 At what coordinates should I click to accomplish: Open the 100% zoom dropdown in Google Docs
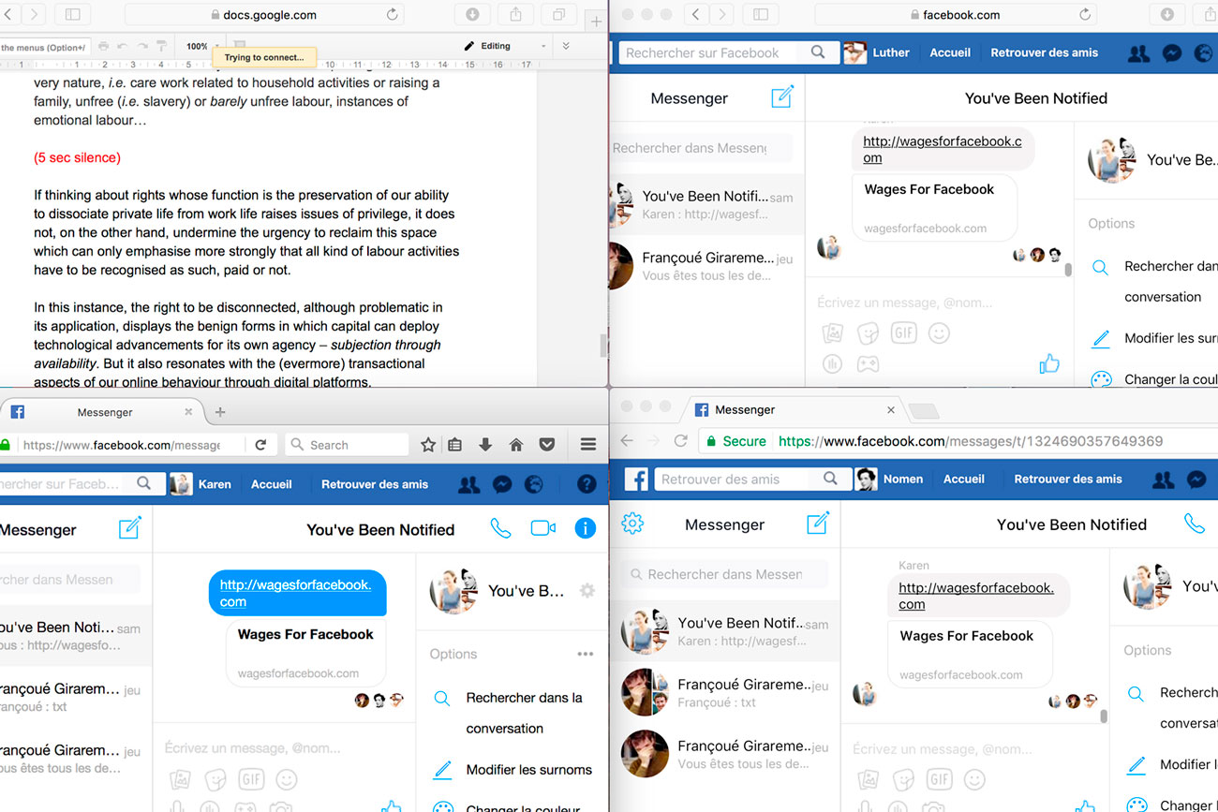click(202, 46)
